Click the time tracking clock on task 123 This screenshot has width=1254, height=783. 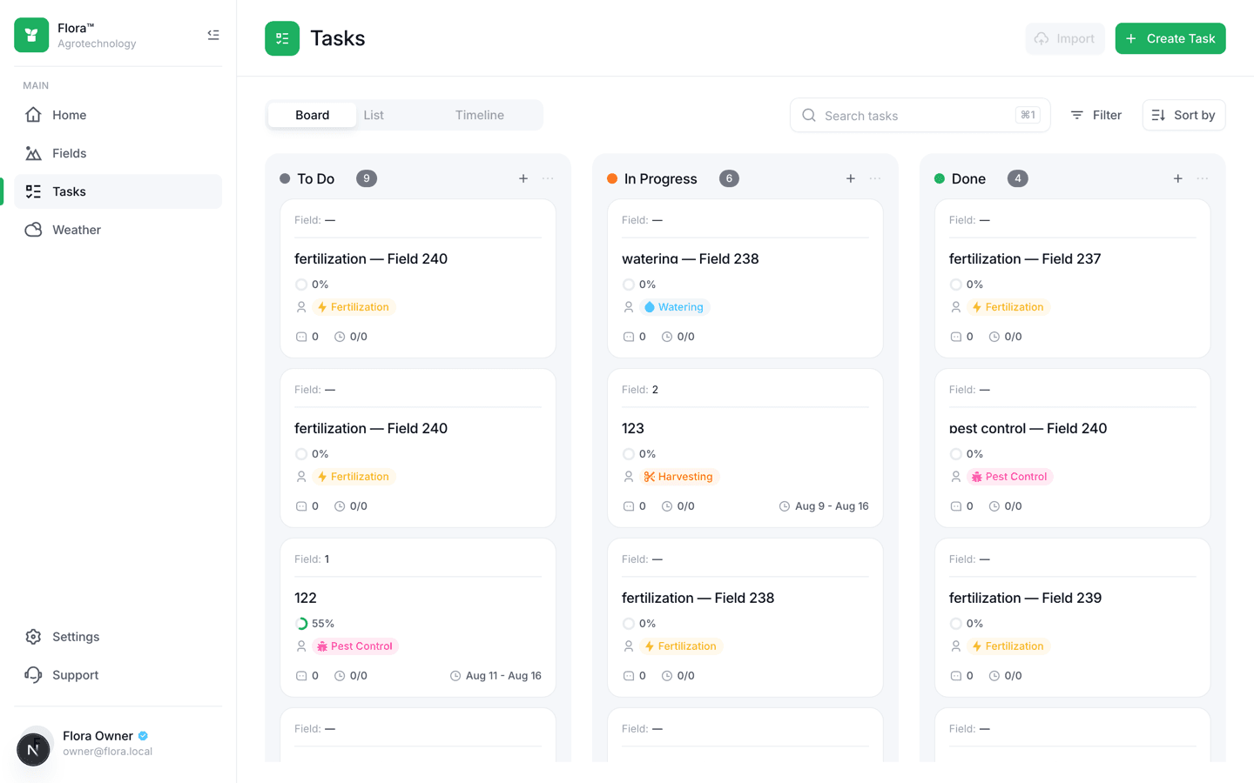[x=667, y=506]
